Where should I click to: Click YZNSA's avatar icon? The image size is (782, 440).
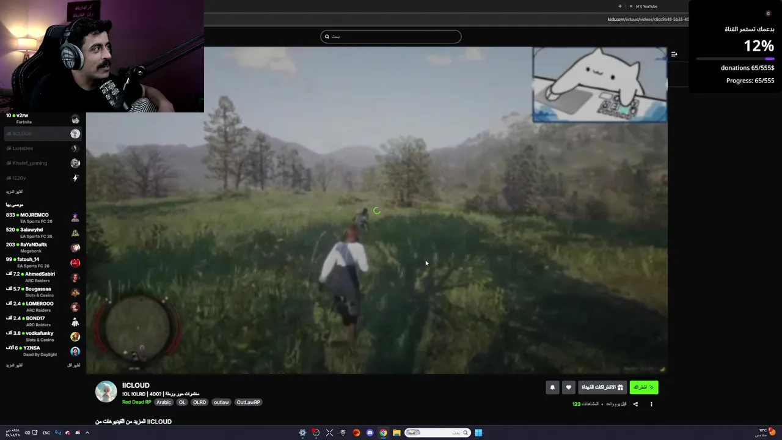point(75,351)
